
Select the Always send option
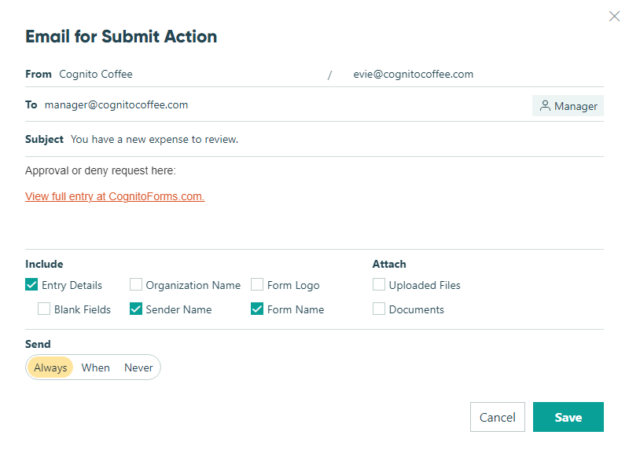[x=50, y=367]
